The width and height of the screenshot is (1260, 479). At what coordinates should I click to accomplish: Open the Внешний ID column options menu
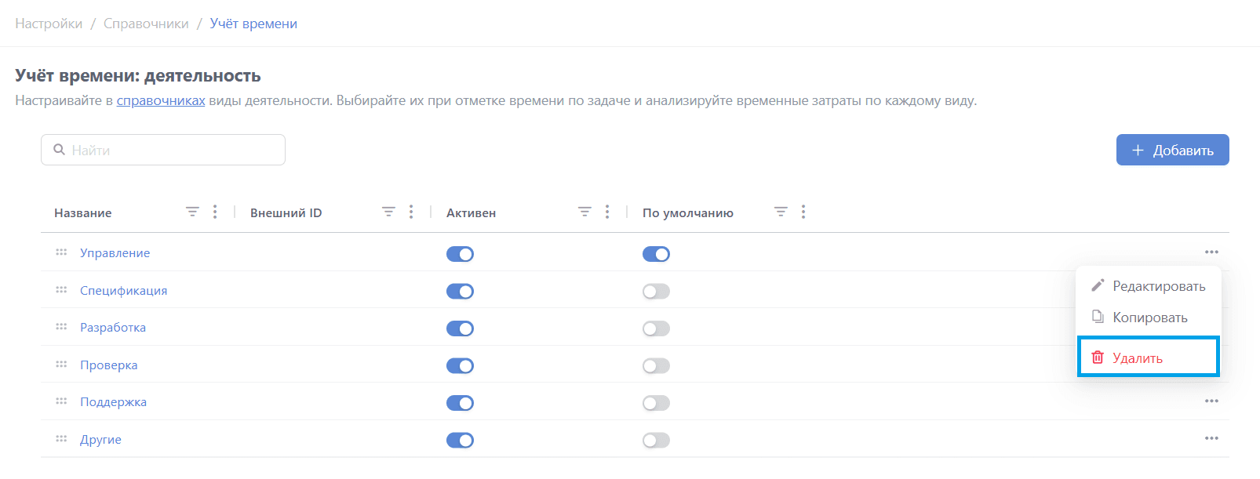click(411, 212)
